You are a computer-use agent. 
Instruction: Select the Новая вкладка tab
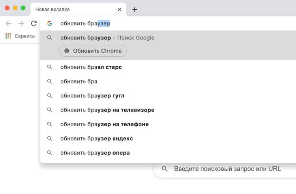(x=78, y=9)
